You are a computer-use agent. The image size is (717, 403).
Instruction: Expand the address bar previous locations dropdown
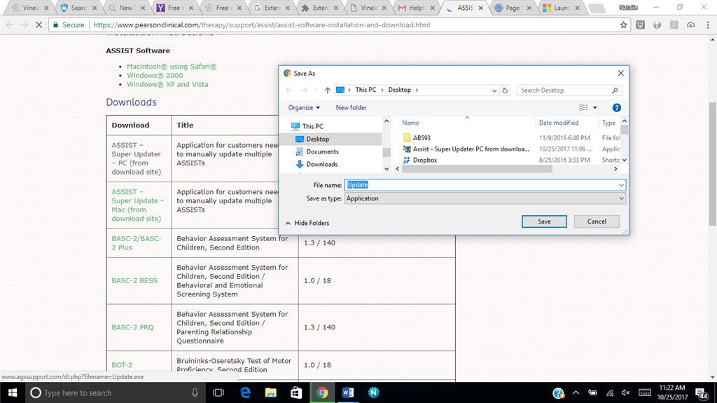(x=494, y=90)
